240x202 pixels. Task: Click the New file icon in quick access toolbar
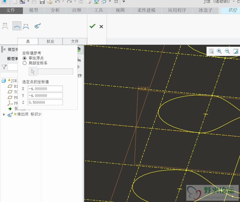(x=15, y=2)
